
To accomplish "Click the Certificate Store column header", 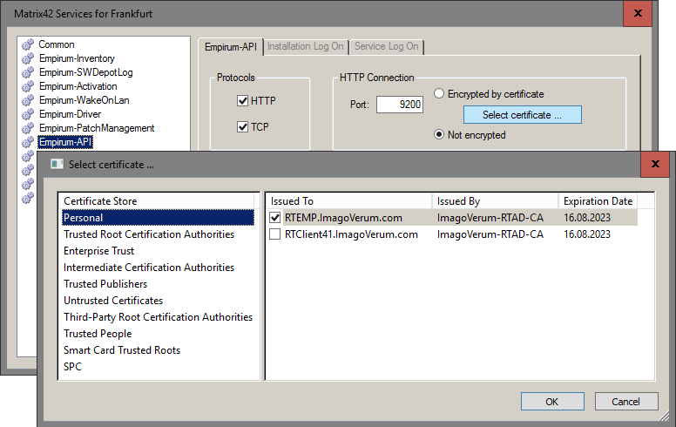I will click(157, 201).
